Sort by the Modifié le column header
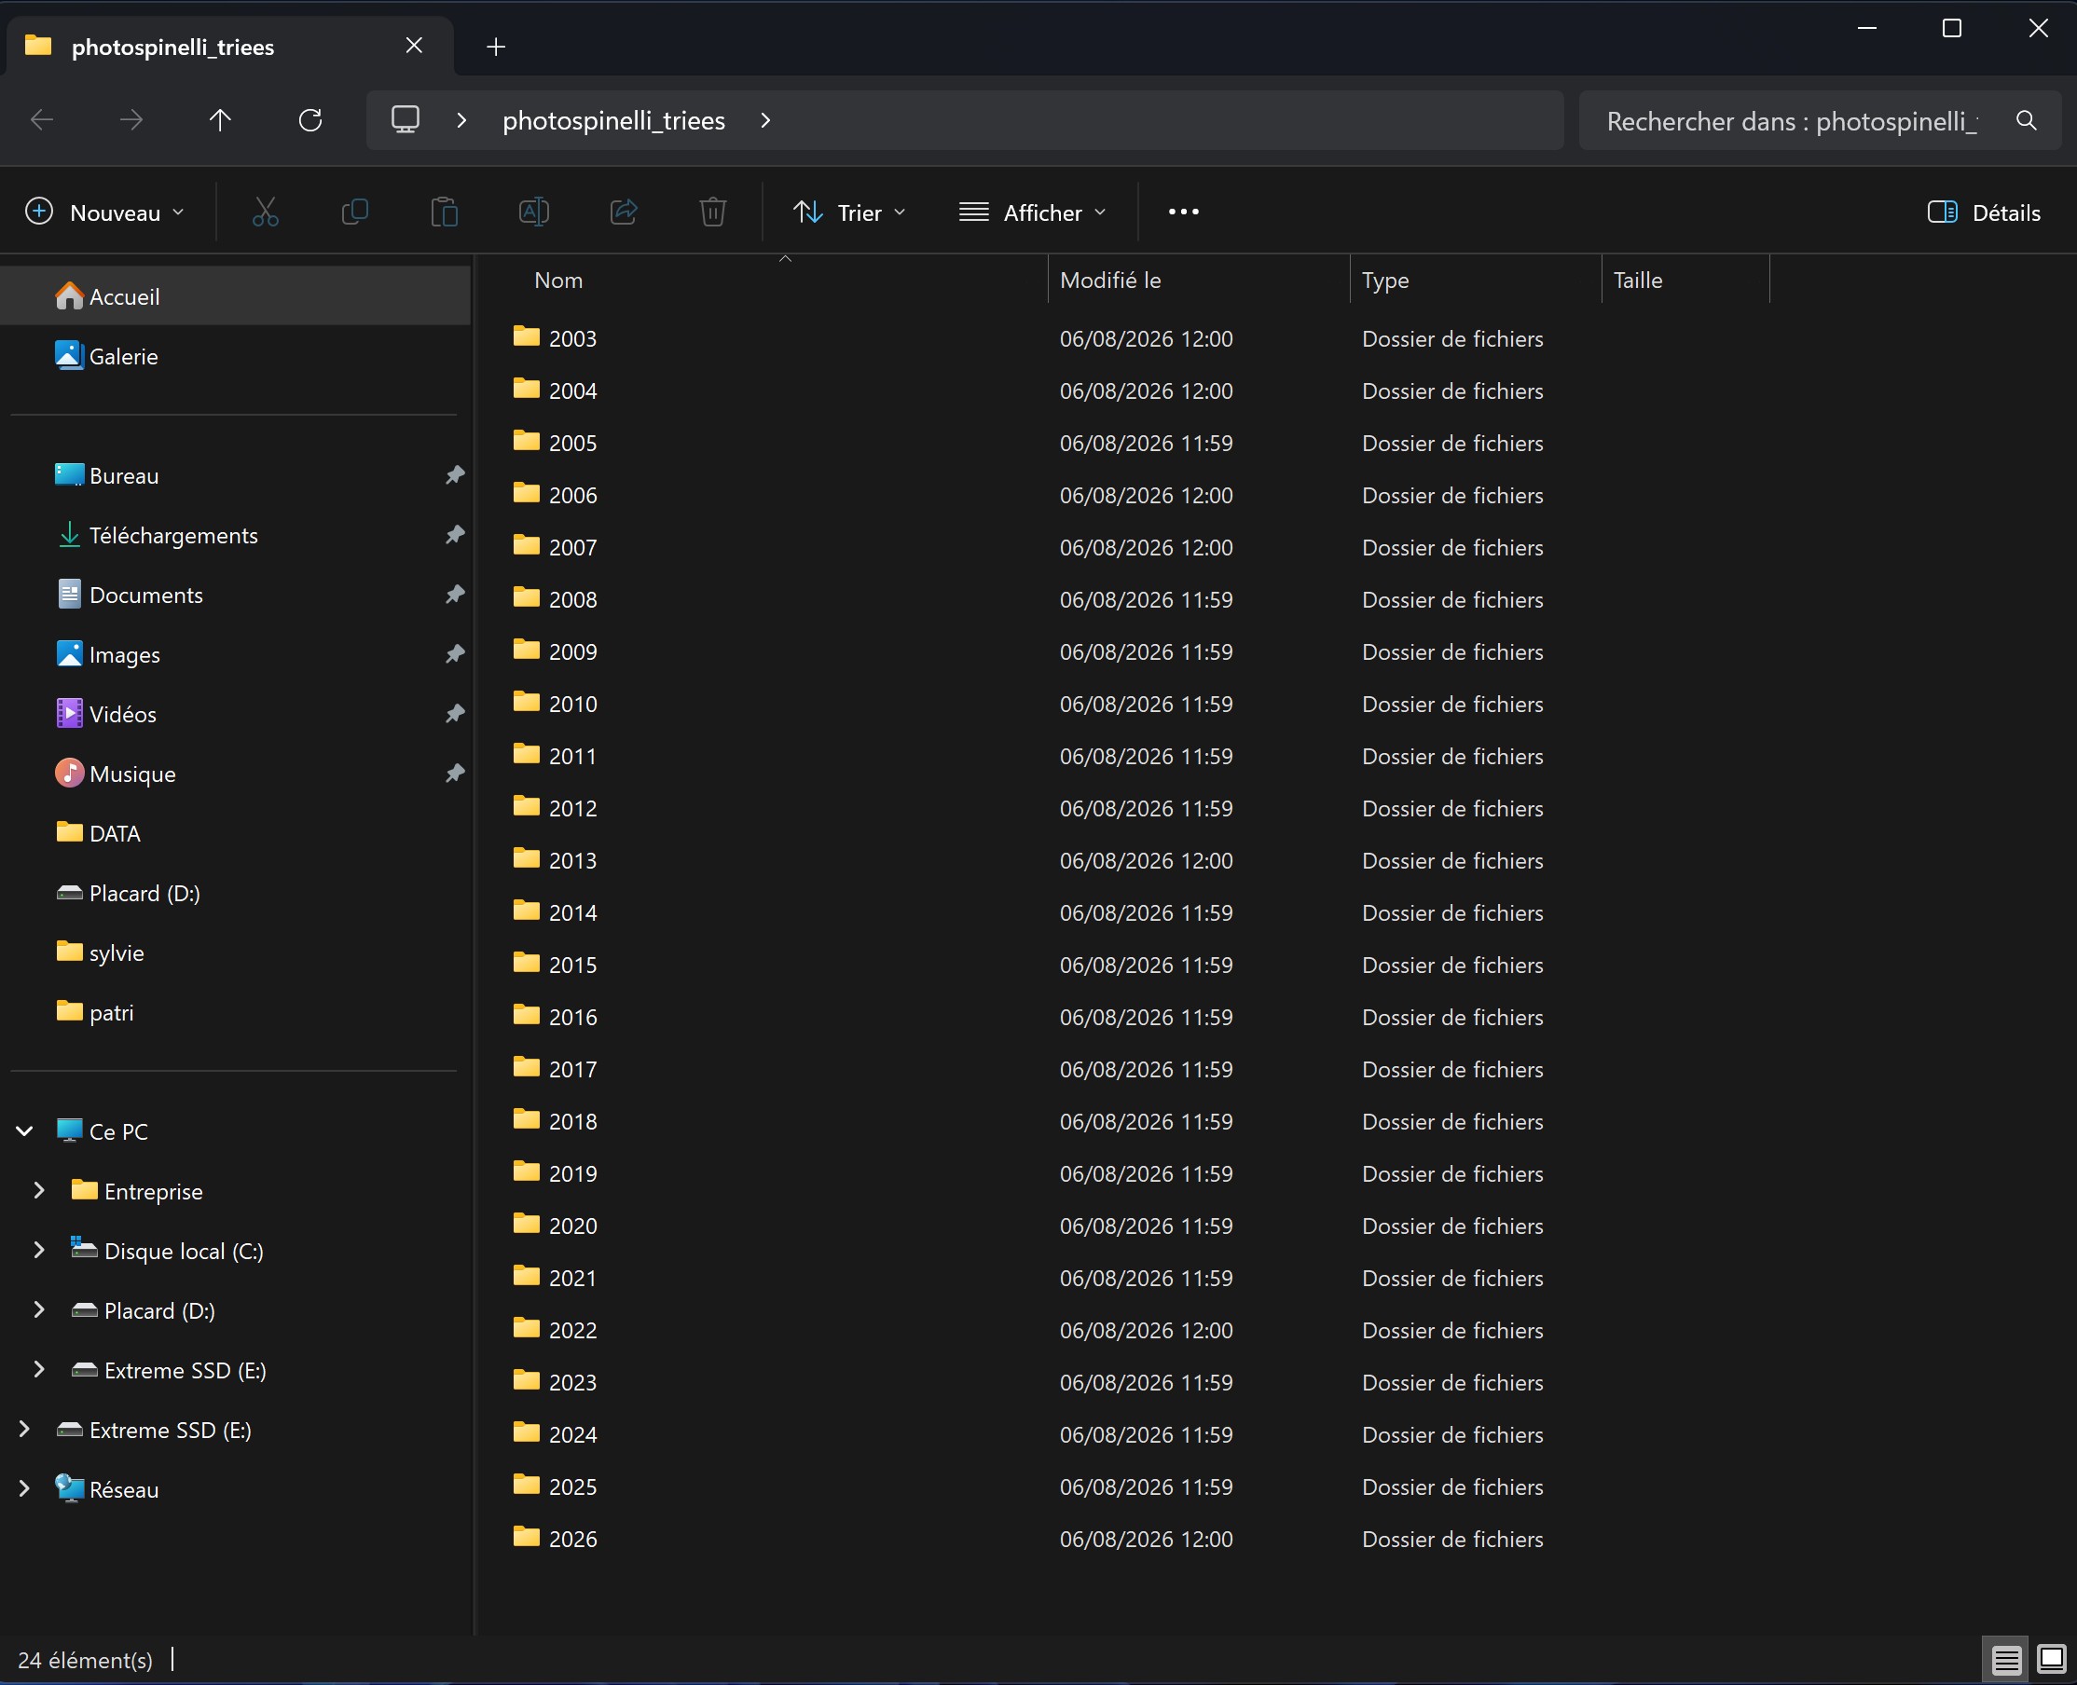The height and width of the screenshot is (1685, 2077). (1199, 281)
